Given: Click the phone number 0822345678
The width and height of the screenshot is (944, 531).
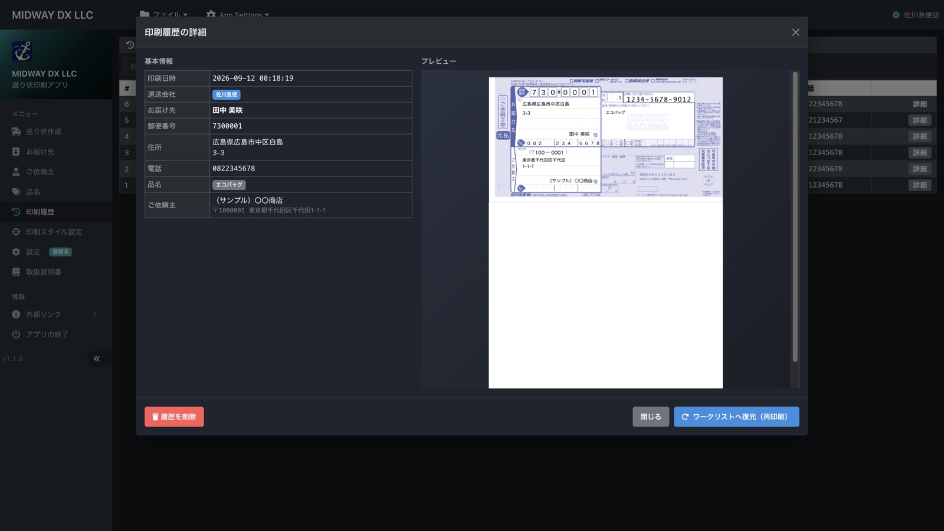Looking at the screenshot, I should coord(234,169).
